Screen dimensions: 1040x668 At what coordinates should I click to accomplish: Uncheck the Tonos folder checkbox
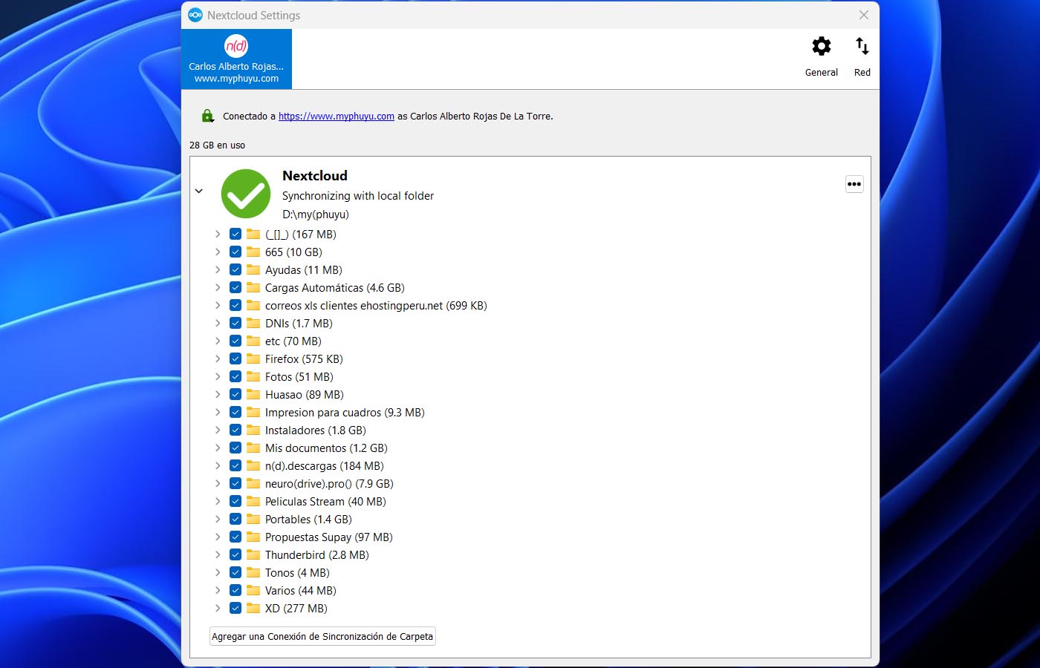pos(235,572)
